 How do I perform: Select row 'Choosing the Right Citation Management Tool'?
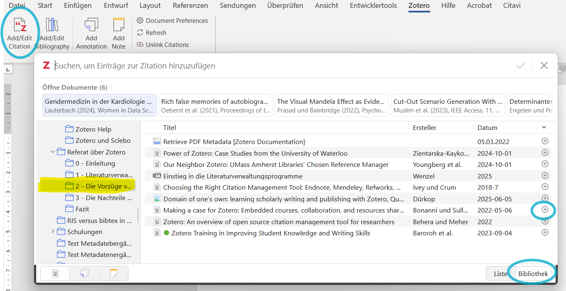(347, 187)
